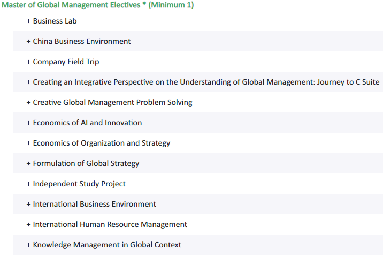383x257 pixels.
Task: Click plus icon beside Independent Study Project
Action: (28, 184)
